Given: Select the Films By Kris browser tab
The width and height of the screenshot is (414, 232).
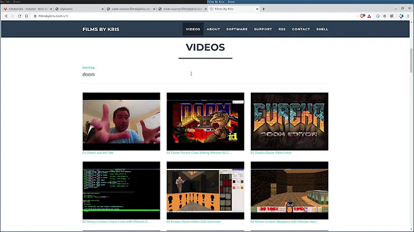Looking at the screenshot, I should [233, 9].
